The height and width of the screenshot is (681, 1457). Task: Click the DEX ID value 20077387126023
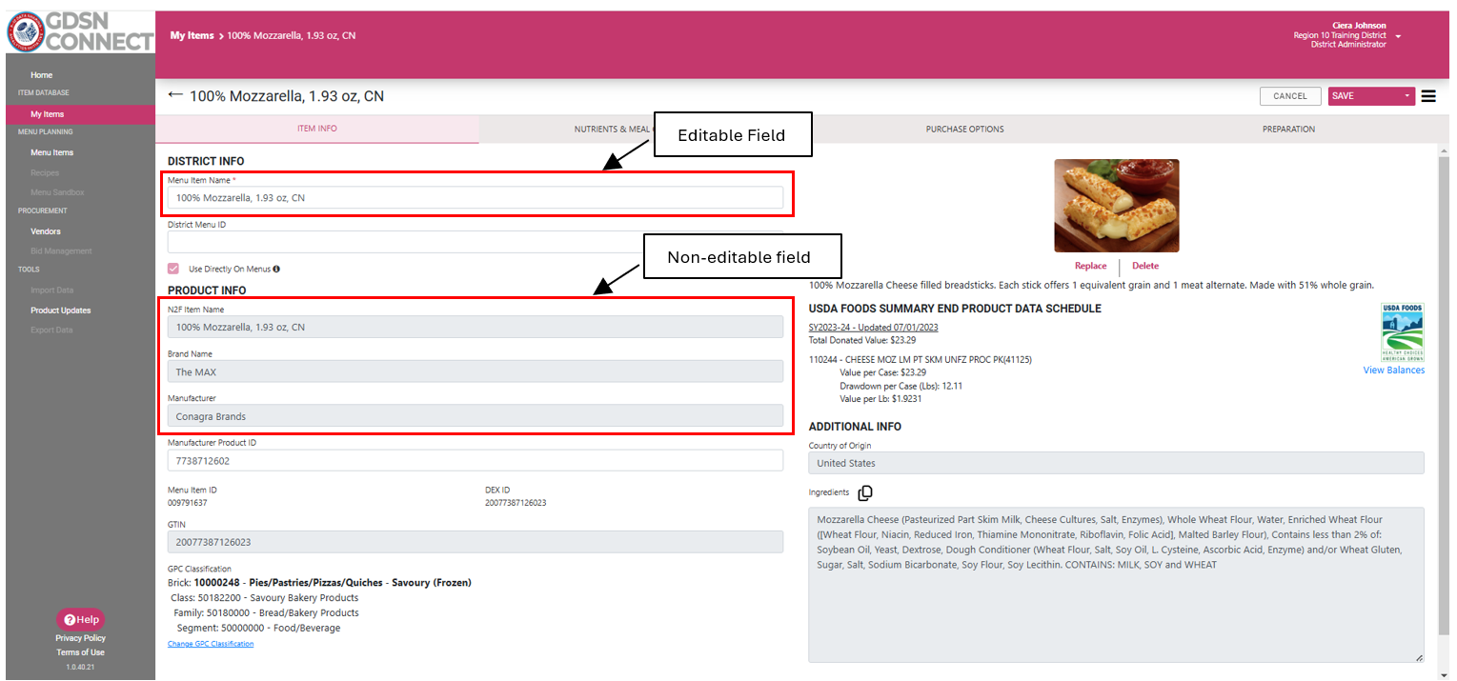(516, 503)
